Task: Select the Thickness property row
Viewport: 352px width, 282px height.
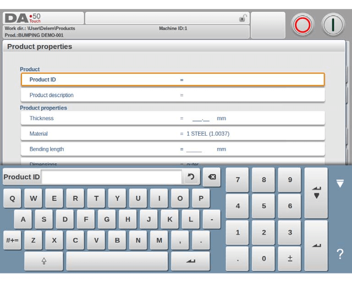Action: [x=173, y=118]
